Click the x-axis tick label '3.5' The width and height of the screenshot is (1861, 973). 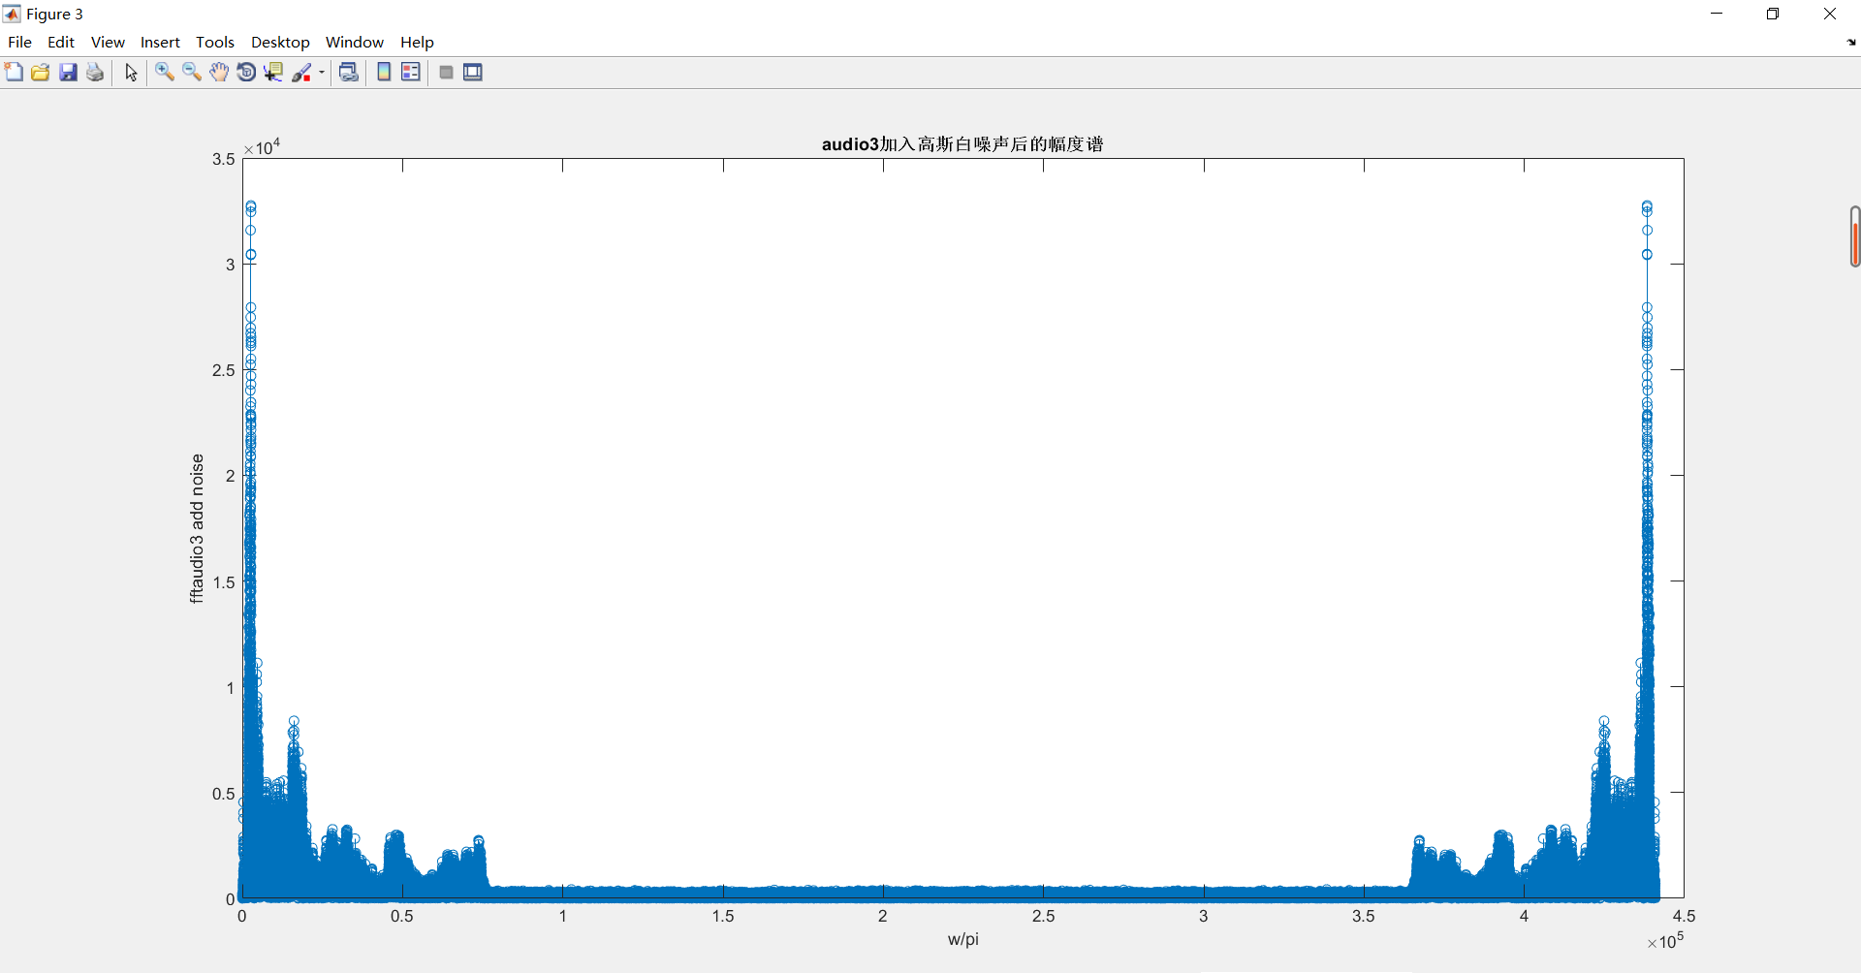pyautogui.click(x=1364, y=916)
